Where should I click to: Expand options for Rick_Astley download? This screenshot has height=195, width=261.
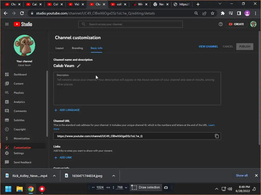coord(54,176)
